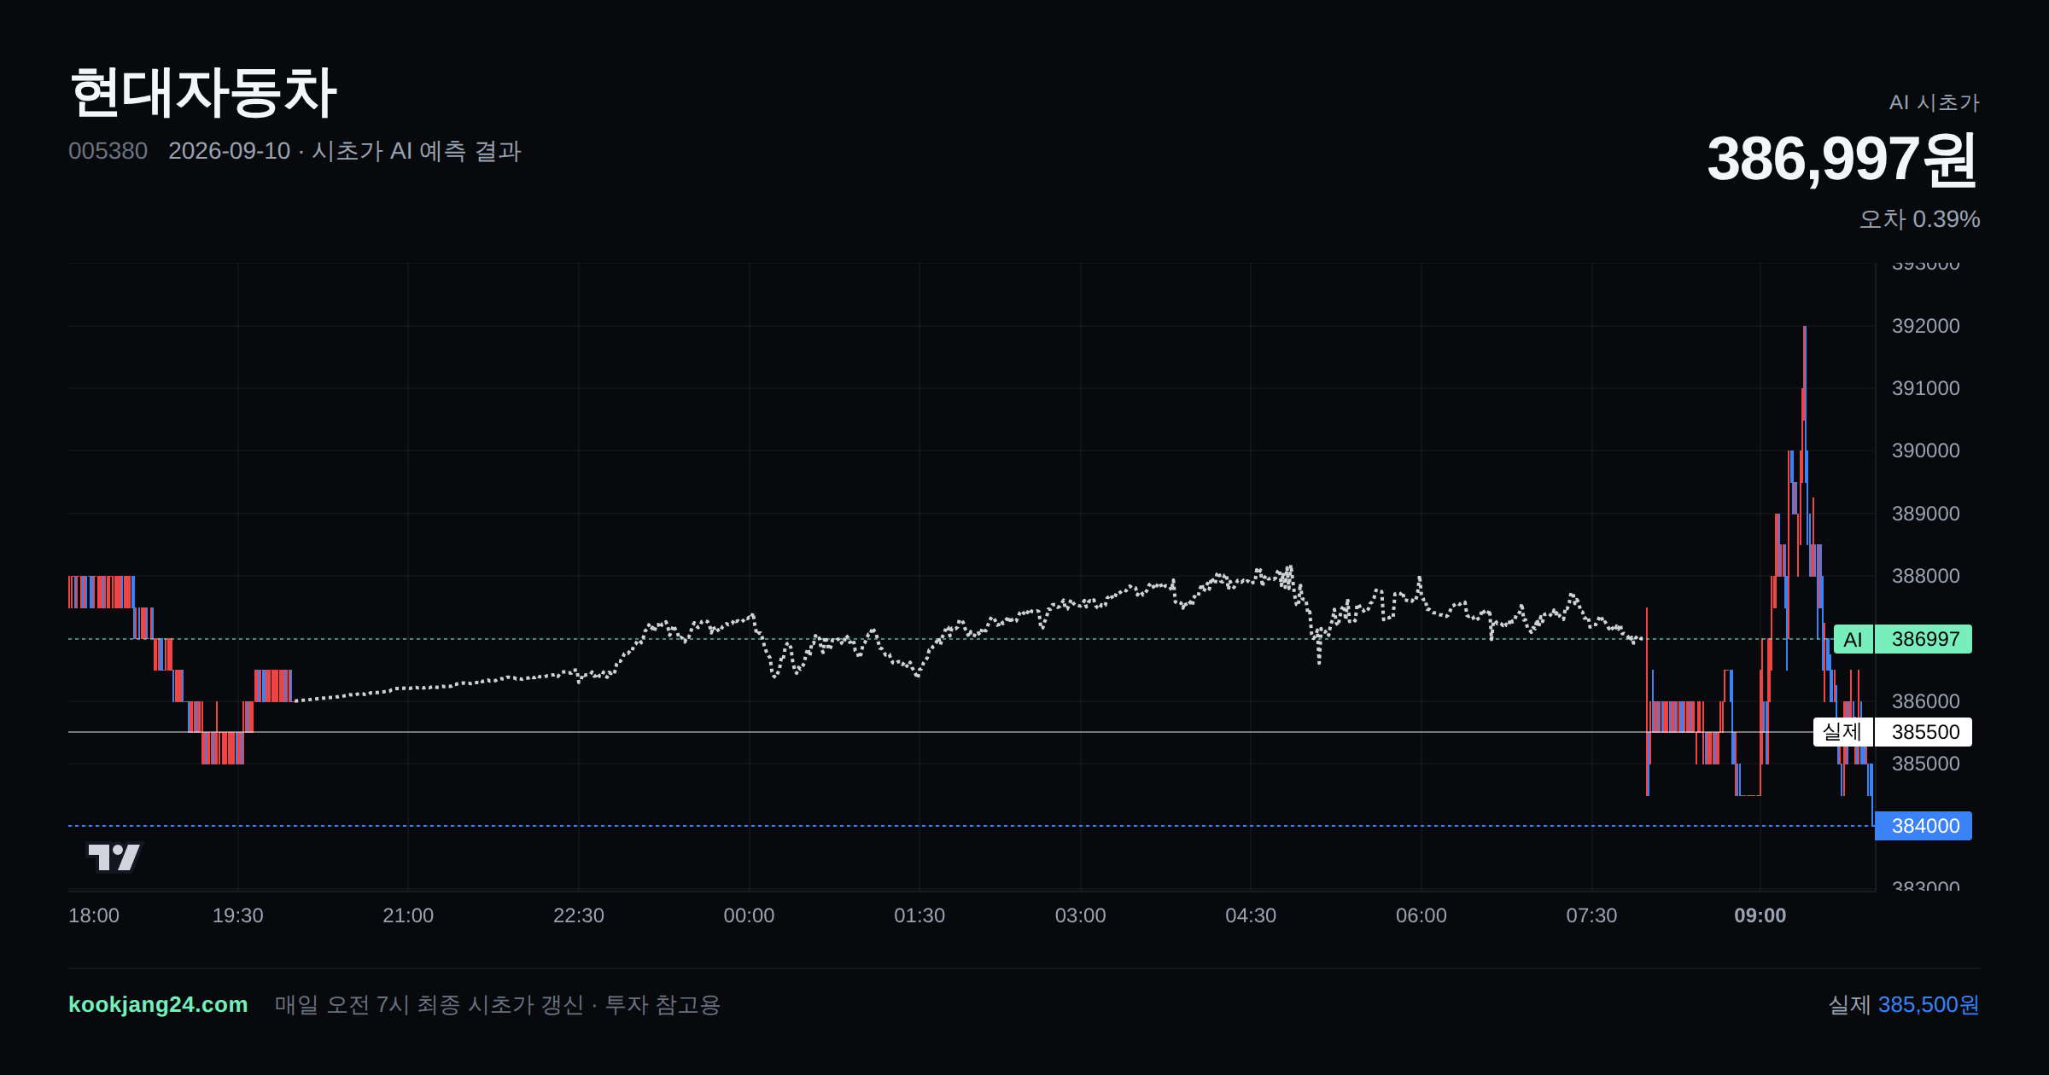The width and height of the screenshot is (2049, 1075).
Task: Click the footer text 매일 오전 7시 최종 시초가 갱신
Action: click(x=429, y=1004)
